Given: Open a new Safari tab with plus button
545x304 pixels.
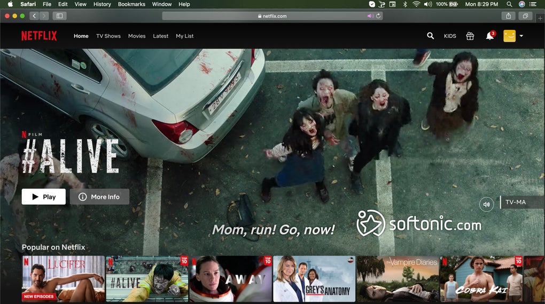Looking at the screenshot, I should (x=540, y=18).
